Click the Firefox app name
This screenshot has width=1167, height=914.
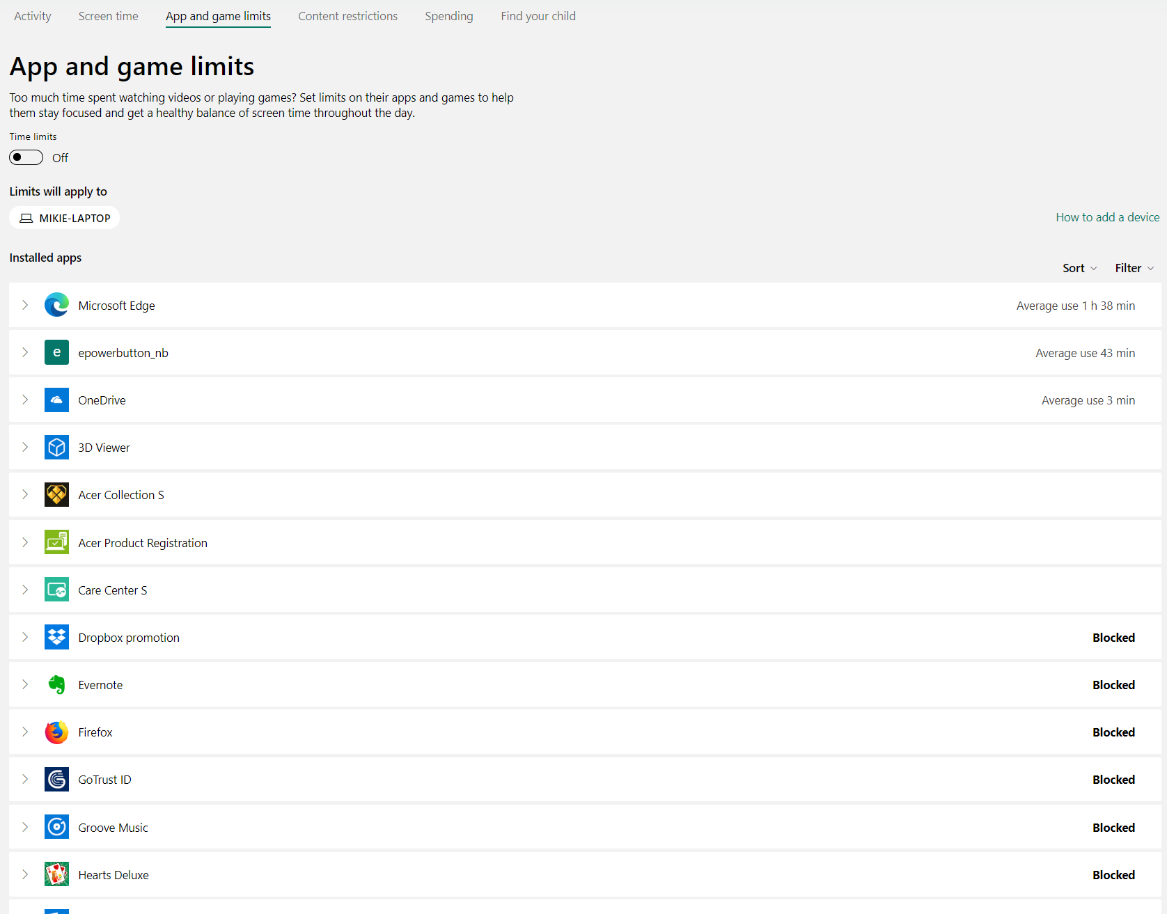(x=95, y=732)
